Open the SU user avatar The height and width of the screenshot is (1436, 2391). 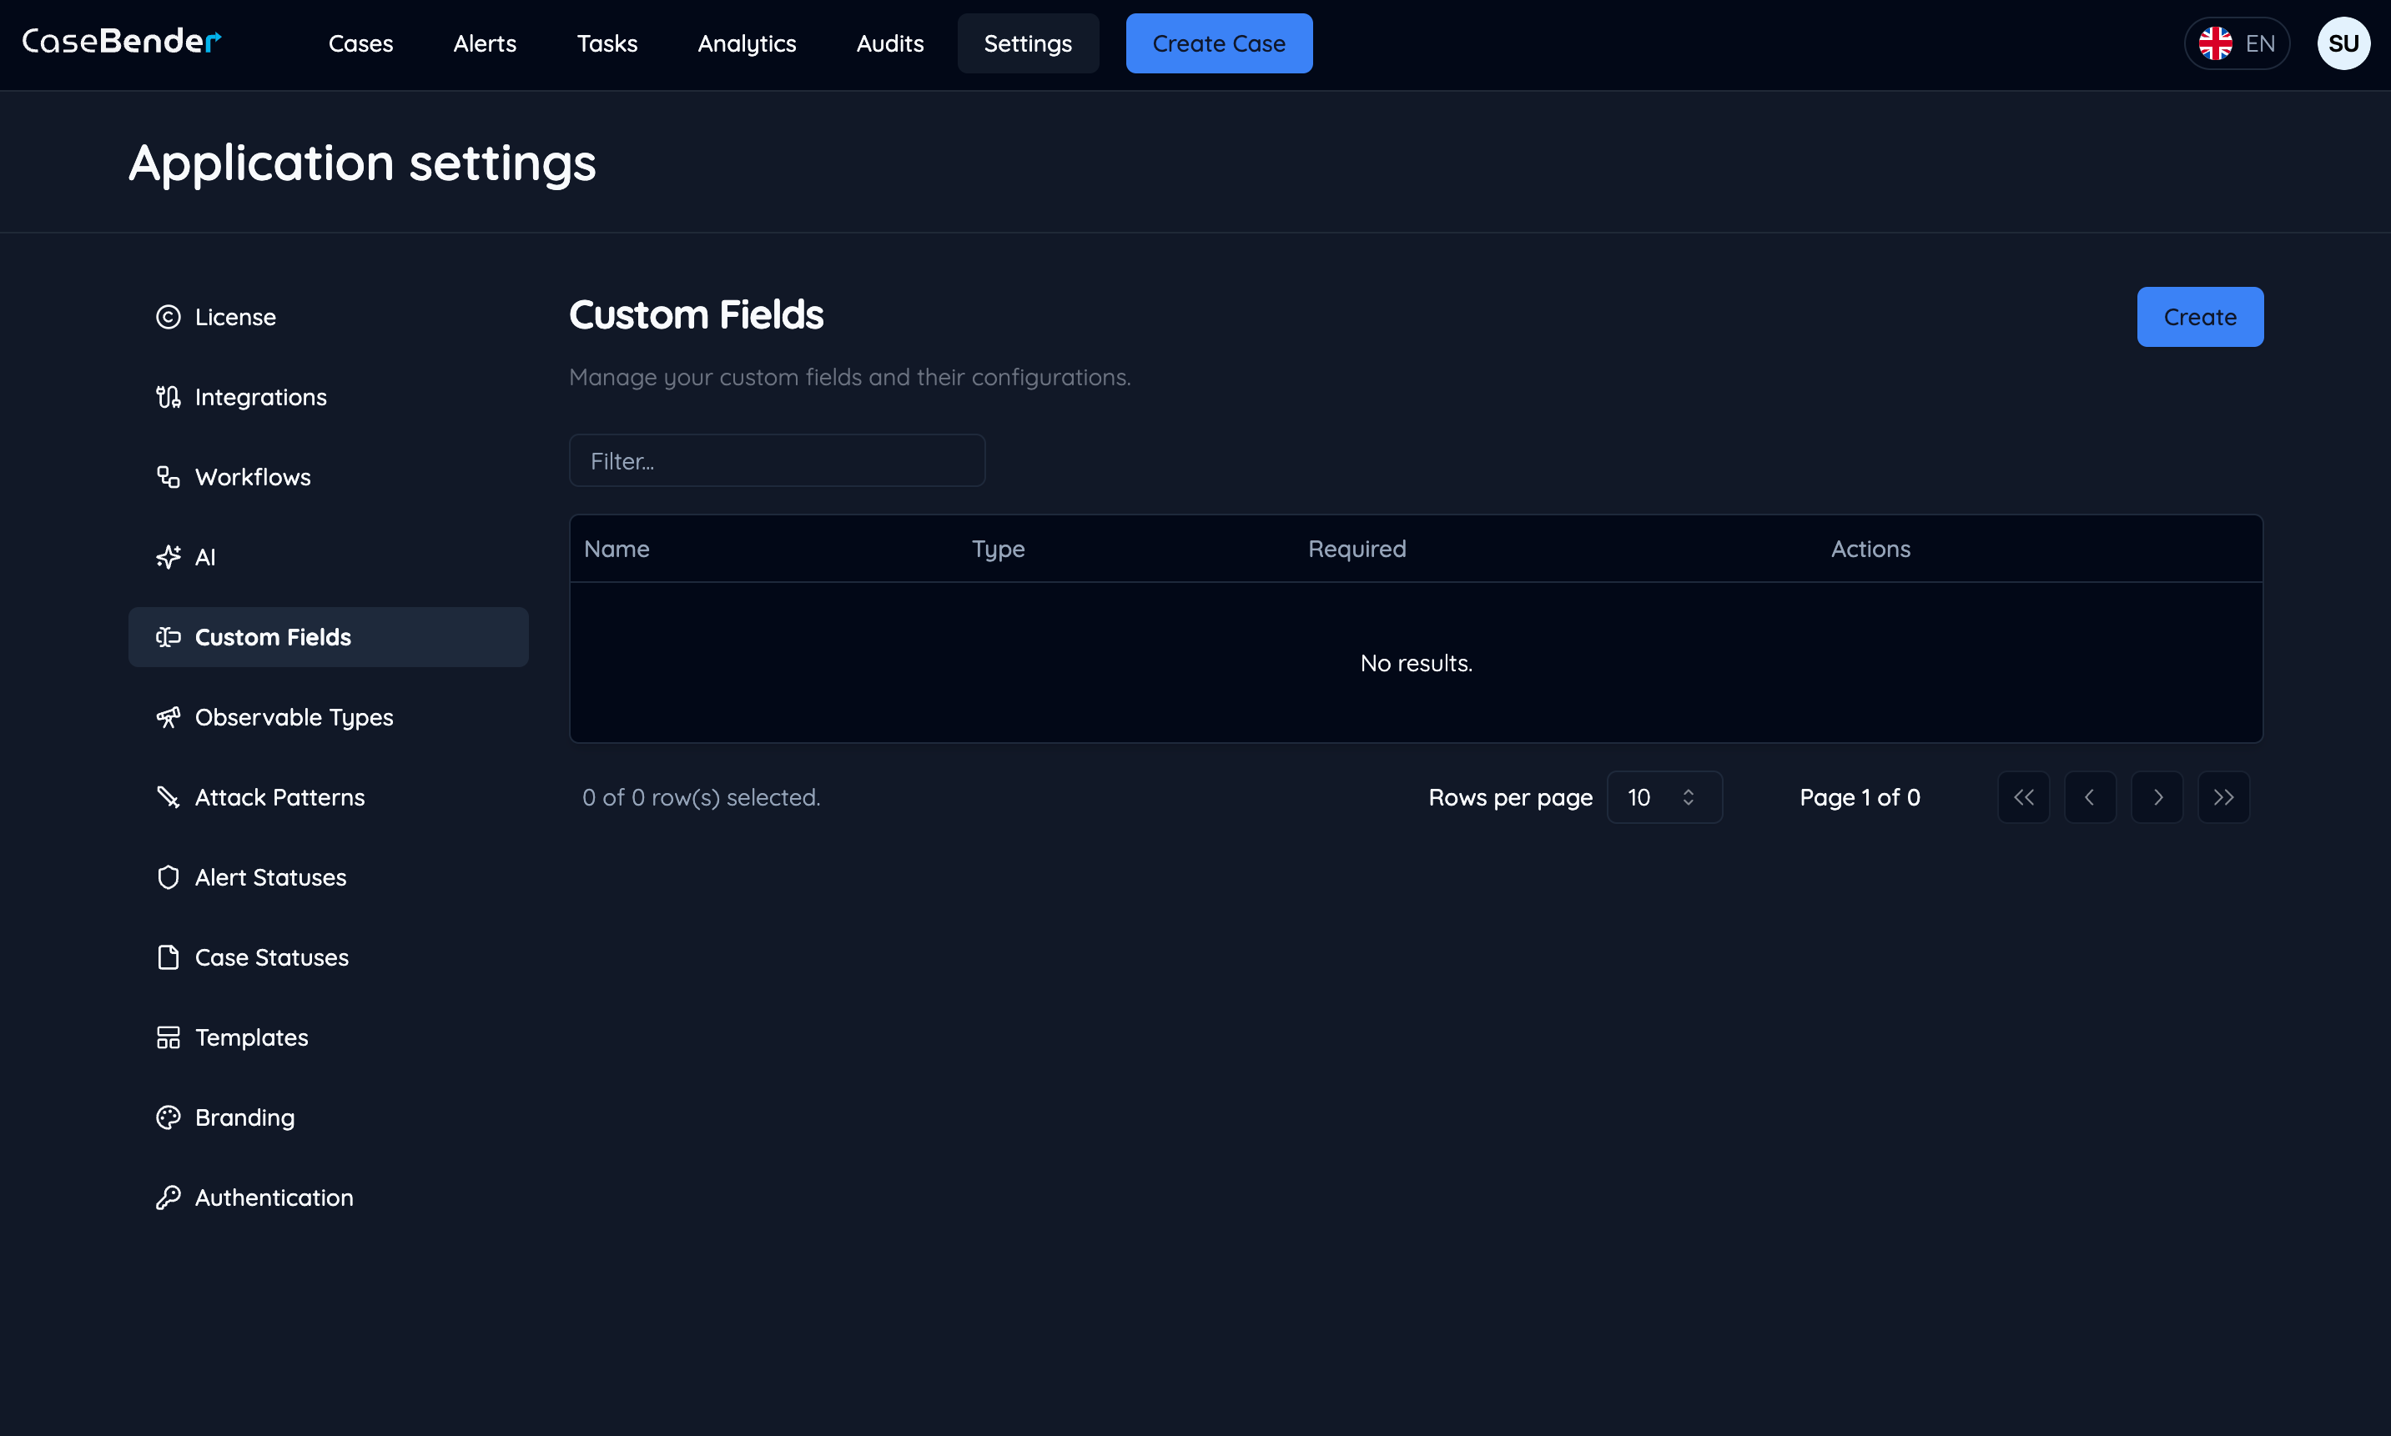pyautogui.click(x=2344, y=43)
